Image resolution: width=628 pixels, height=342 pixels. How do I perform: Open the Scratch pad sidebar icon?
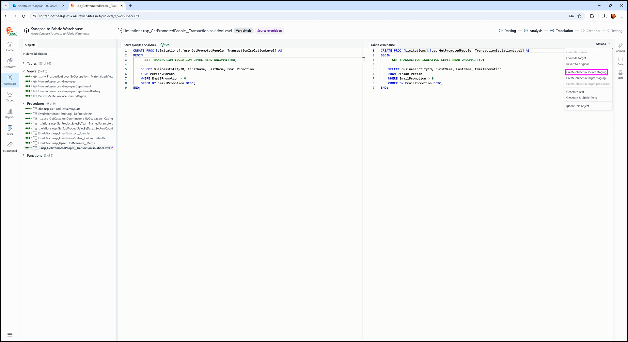10,147
